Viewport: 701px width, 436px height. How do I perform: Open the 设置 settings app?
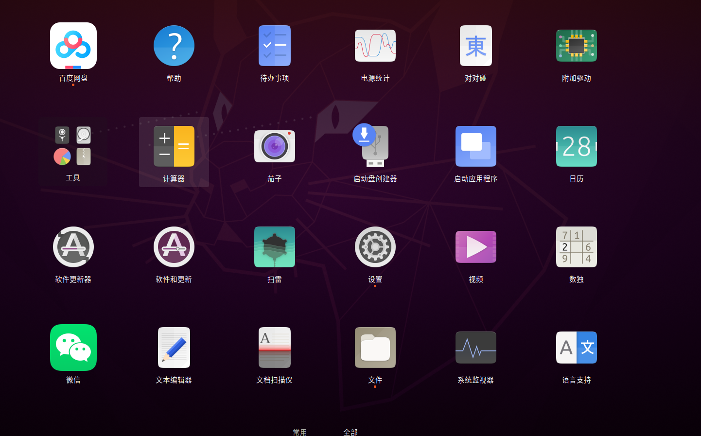[375, 247]
